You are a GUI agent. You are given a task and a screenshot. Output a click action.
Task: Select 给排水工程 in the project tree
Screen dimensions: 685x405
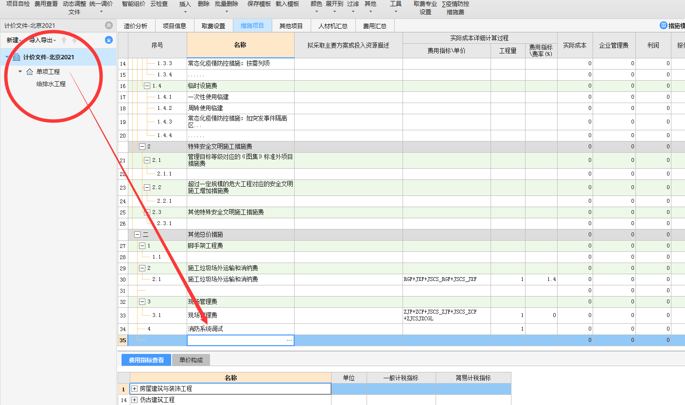pos(51,84)
